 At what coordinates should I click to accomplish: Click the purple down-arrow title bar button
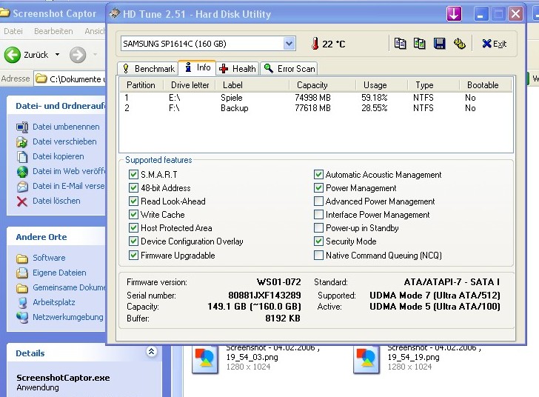pyautogui.click(x=454, y=14)
